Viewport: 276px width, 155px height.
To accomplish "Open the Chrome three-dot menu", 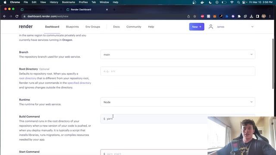I will (270, 16).
